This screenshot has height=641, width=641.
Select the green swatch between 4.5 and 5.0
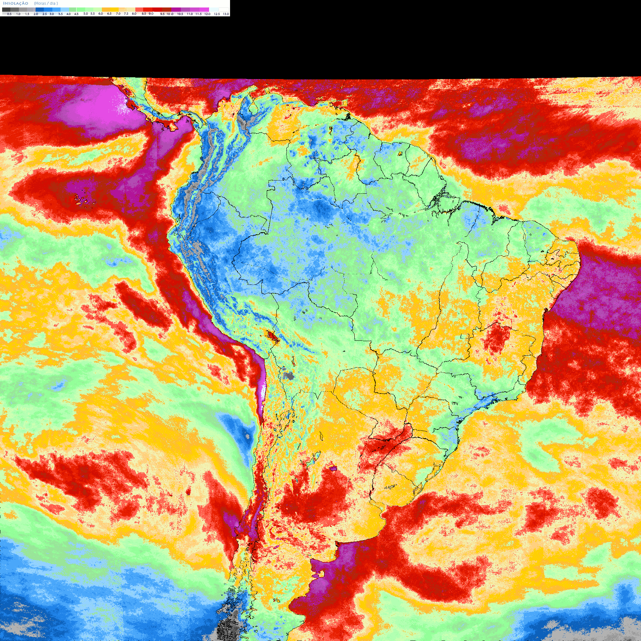[x=81, y=10]
